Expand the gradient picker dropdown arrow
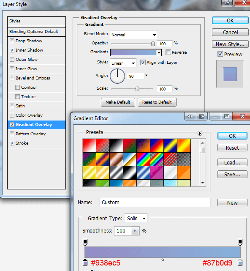 [159, 52]
